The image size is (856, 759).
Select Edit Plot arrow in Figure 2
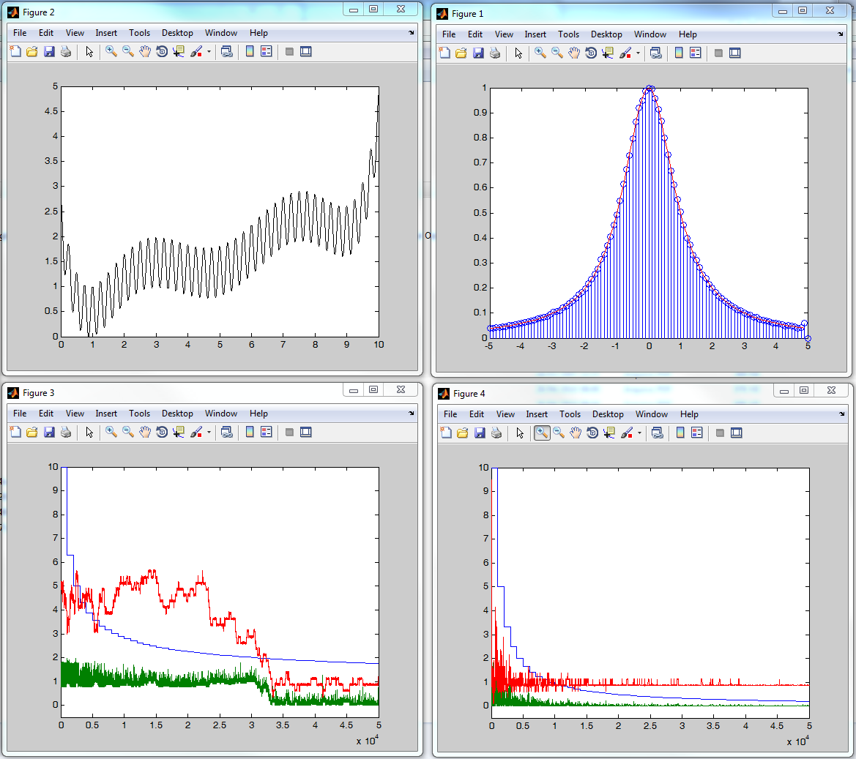point(89,51)
